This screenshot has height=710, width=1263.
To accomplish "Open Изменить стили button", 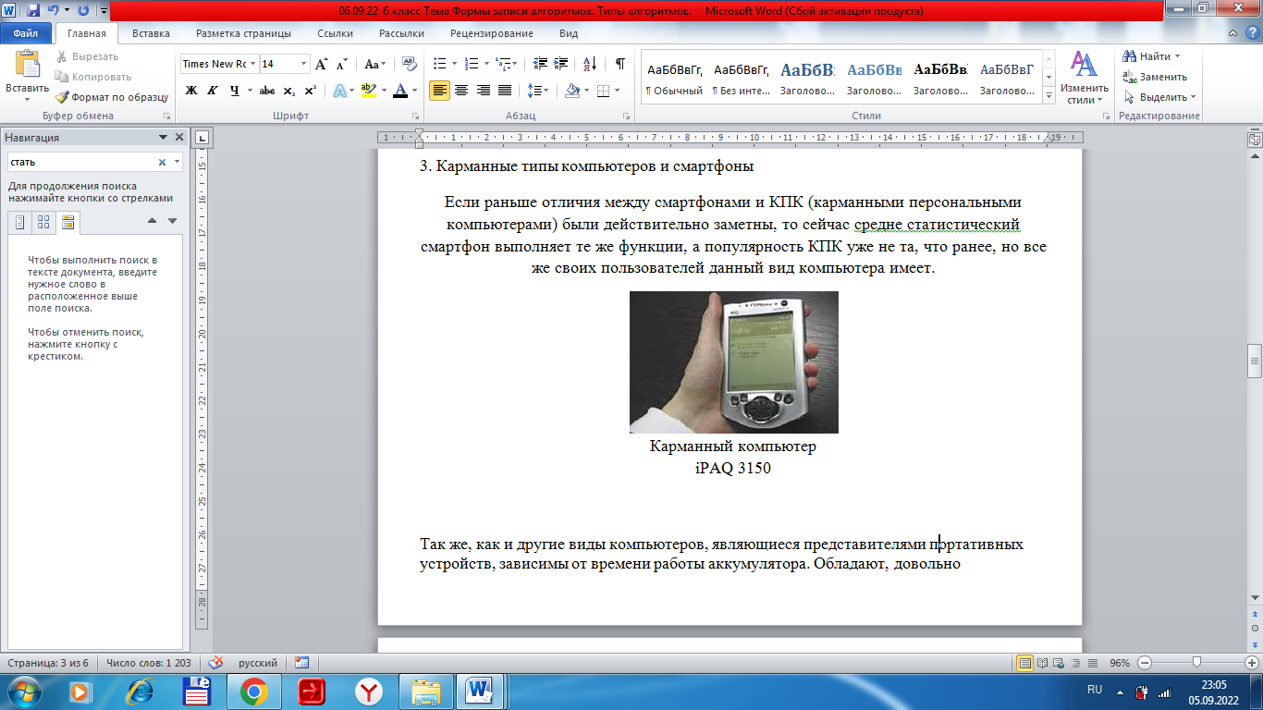I will pos(1083,78).
